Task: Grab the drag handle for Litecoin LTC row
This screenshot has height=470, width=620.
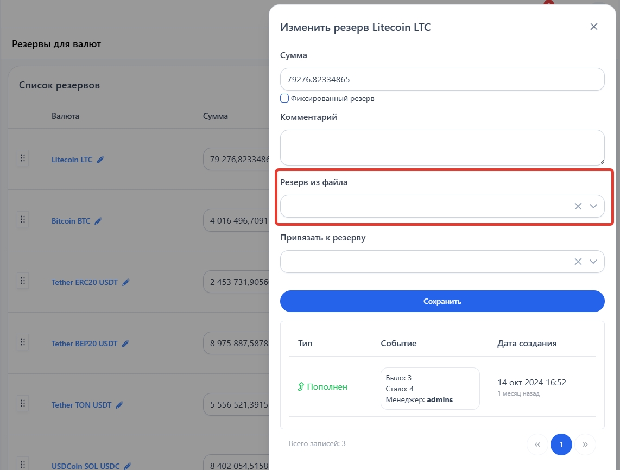Action: click(23, 158)
